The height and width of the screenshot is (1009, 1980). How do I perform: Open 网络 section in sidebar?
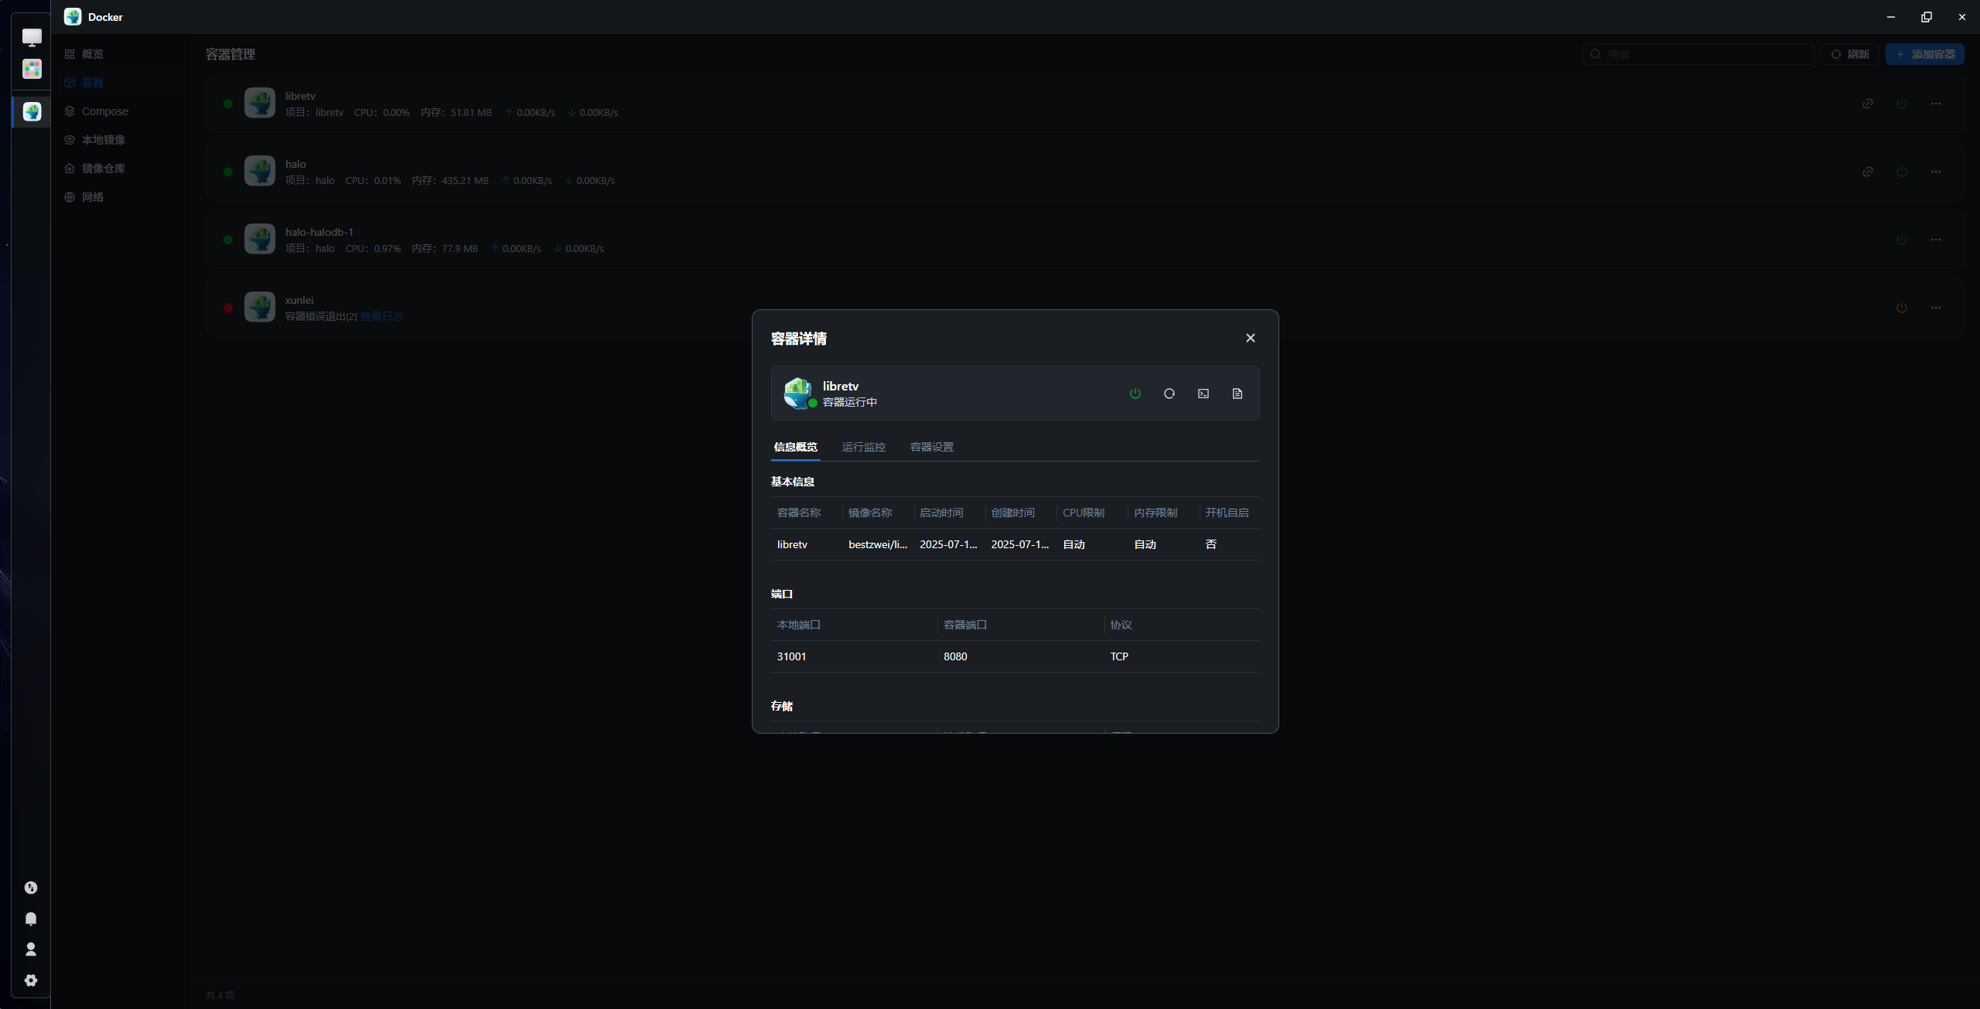tap(92, 197)
